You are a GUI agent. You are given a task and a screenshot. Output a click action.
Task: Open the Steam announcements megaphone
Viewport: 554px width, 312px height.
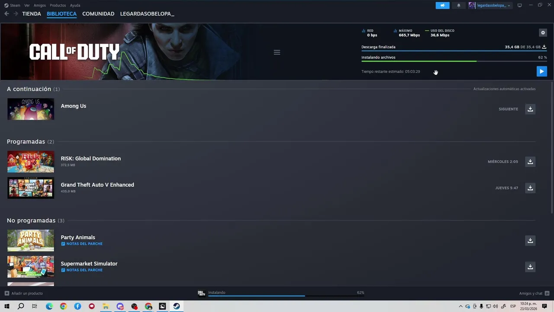pos(442,5)
